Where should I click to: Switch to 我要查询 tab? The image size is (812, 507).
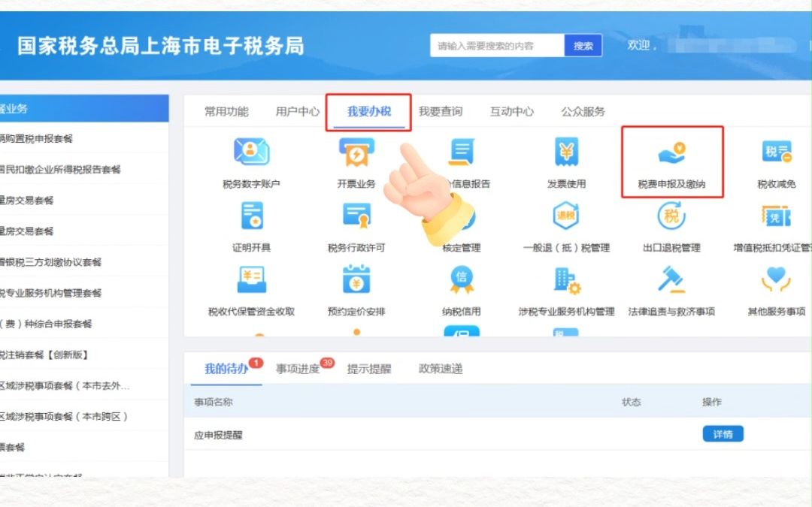pos(442,111)
